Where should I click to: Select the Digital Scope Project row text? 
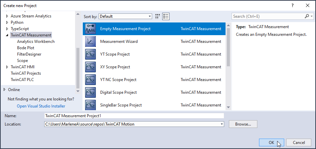point(119,92)
